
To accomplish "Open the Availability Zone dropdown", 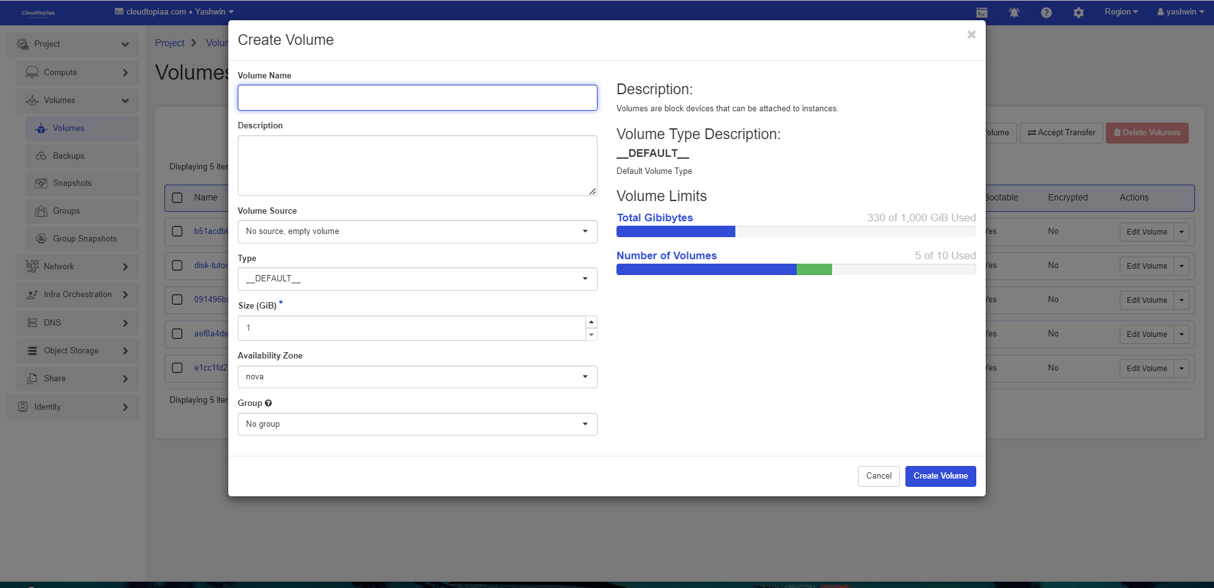I will pyautogui.click(x=417, y=377).
